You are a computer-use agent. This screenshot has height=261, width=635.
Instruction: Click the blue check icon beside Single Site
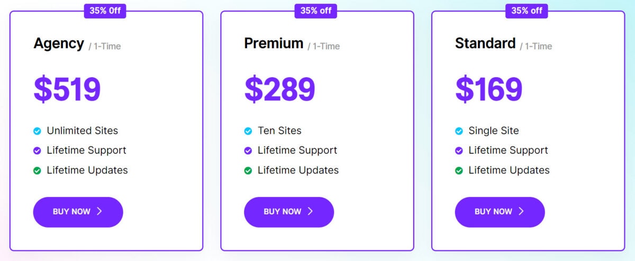point(459,131)
